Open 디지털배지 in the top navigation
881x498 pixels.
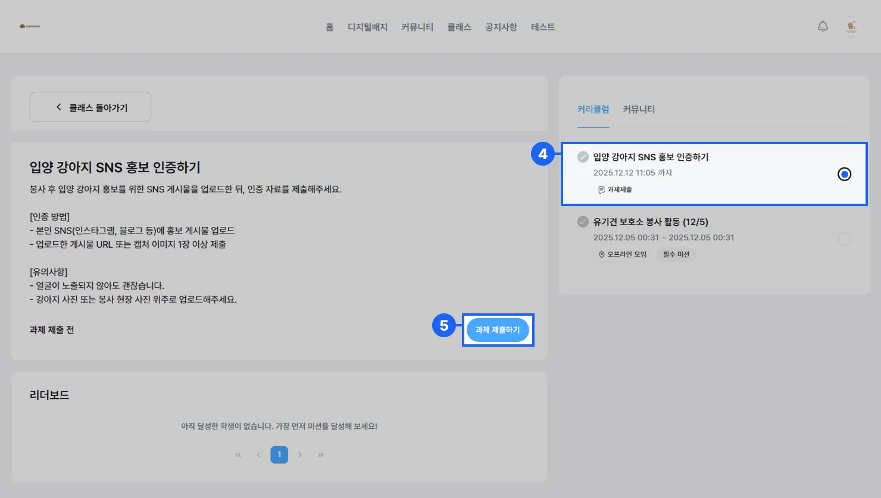(367, 27)
